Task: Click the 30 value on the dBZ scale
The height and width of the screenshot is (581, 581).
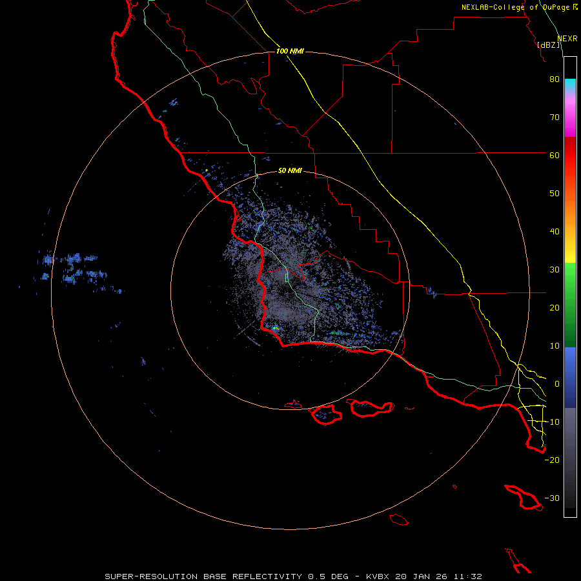Action: pos(555,270)
